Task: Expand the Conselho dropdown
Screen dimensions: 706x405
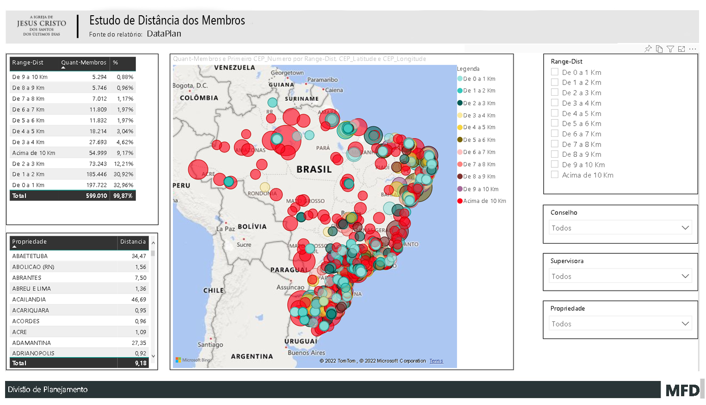Action: (x=685, y=228)
